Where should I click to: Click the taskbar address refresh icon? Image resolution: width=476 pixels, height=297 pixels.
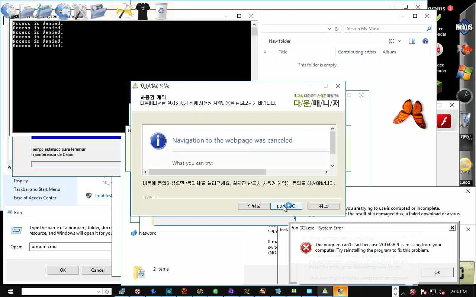107,291
